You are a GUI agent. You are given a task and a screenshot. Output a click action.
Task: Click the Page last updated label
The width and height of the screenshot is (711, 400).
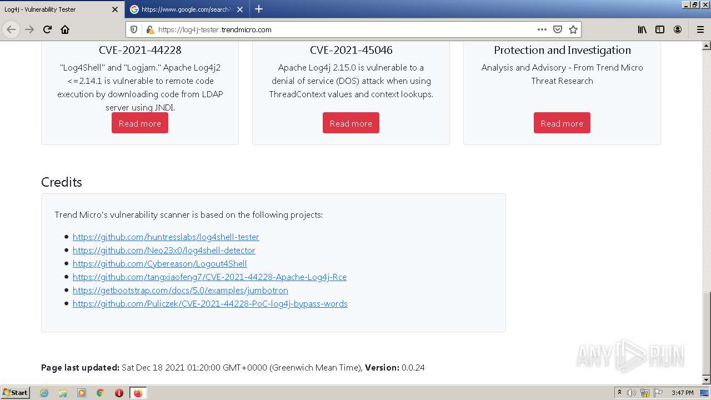point(81,367)
